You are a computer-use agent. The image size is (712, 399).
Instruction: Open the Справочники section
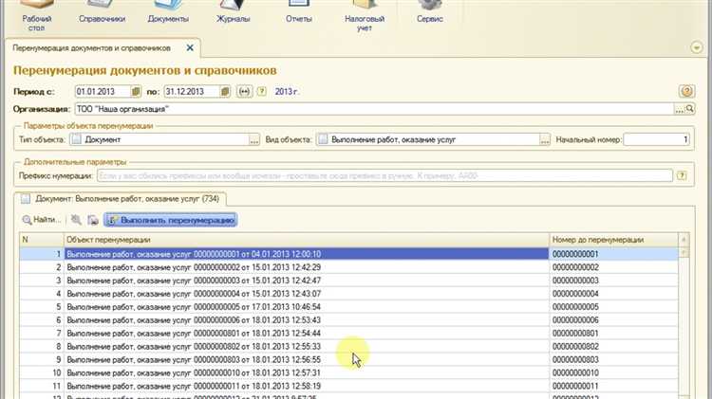point(100,13)
